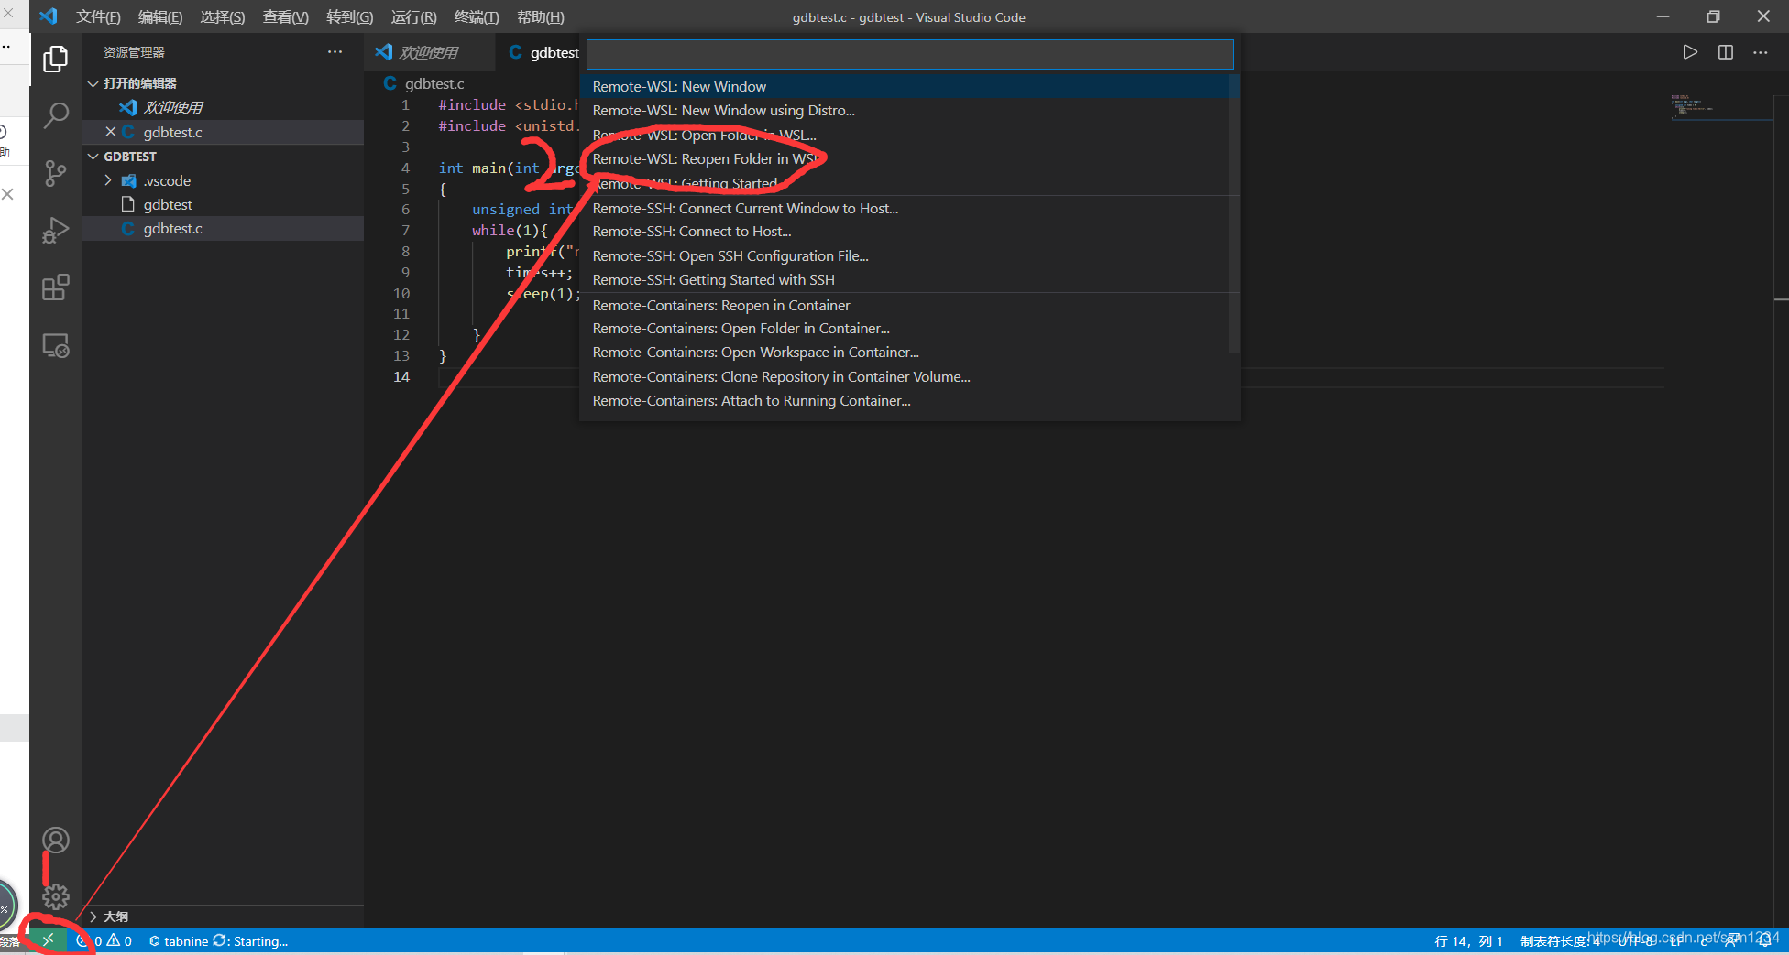Viewport: 1789px width, 955px height.
Task: Open the 帮助(H) menu
Action: pos(541,17)
